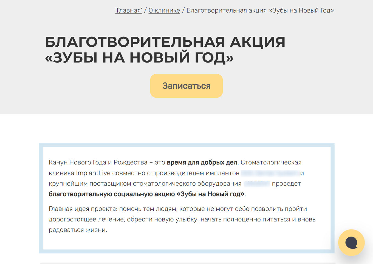This screenshot has width=373, height=264.
Task: Click the speech bubble inside the chat button
Action: [351, 242]
